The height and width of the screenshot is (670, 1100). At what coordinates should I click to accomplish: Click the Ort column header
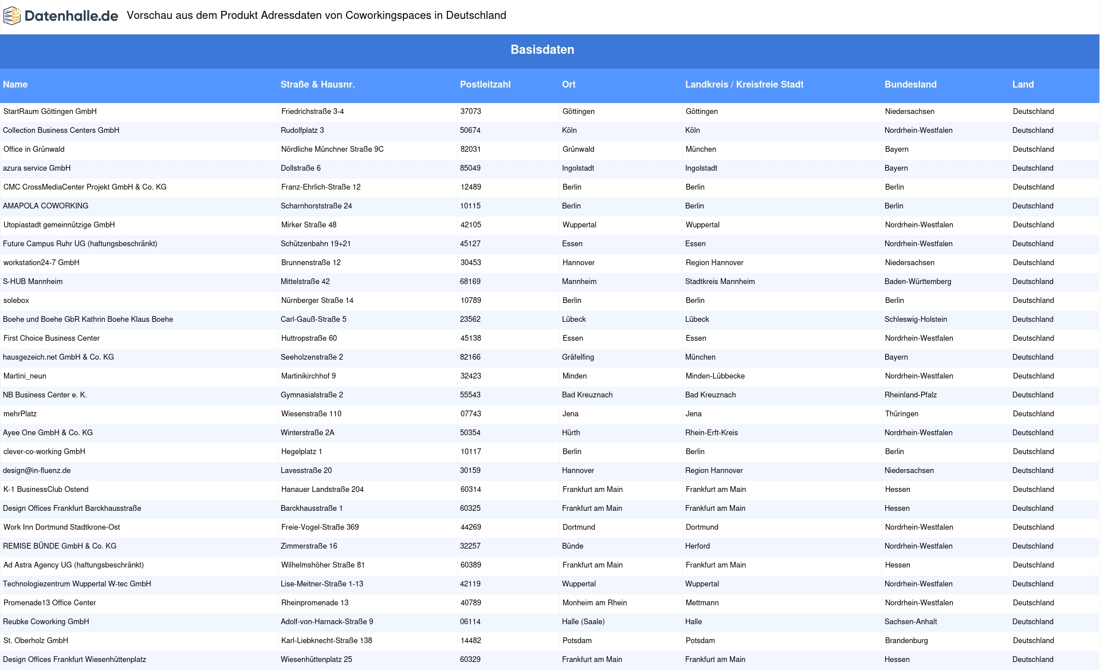(x=569, y=85)
